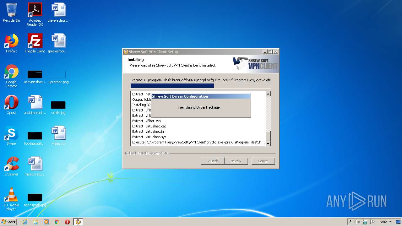The height and width of the screenshot is (226, 402).
Task: Open the Action Center flag icon
Action: tap(372, 222)
